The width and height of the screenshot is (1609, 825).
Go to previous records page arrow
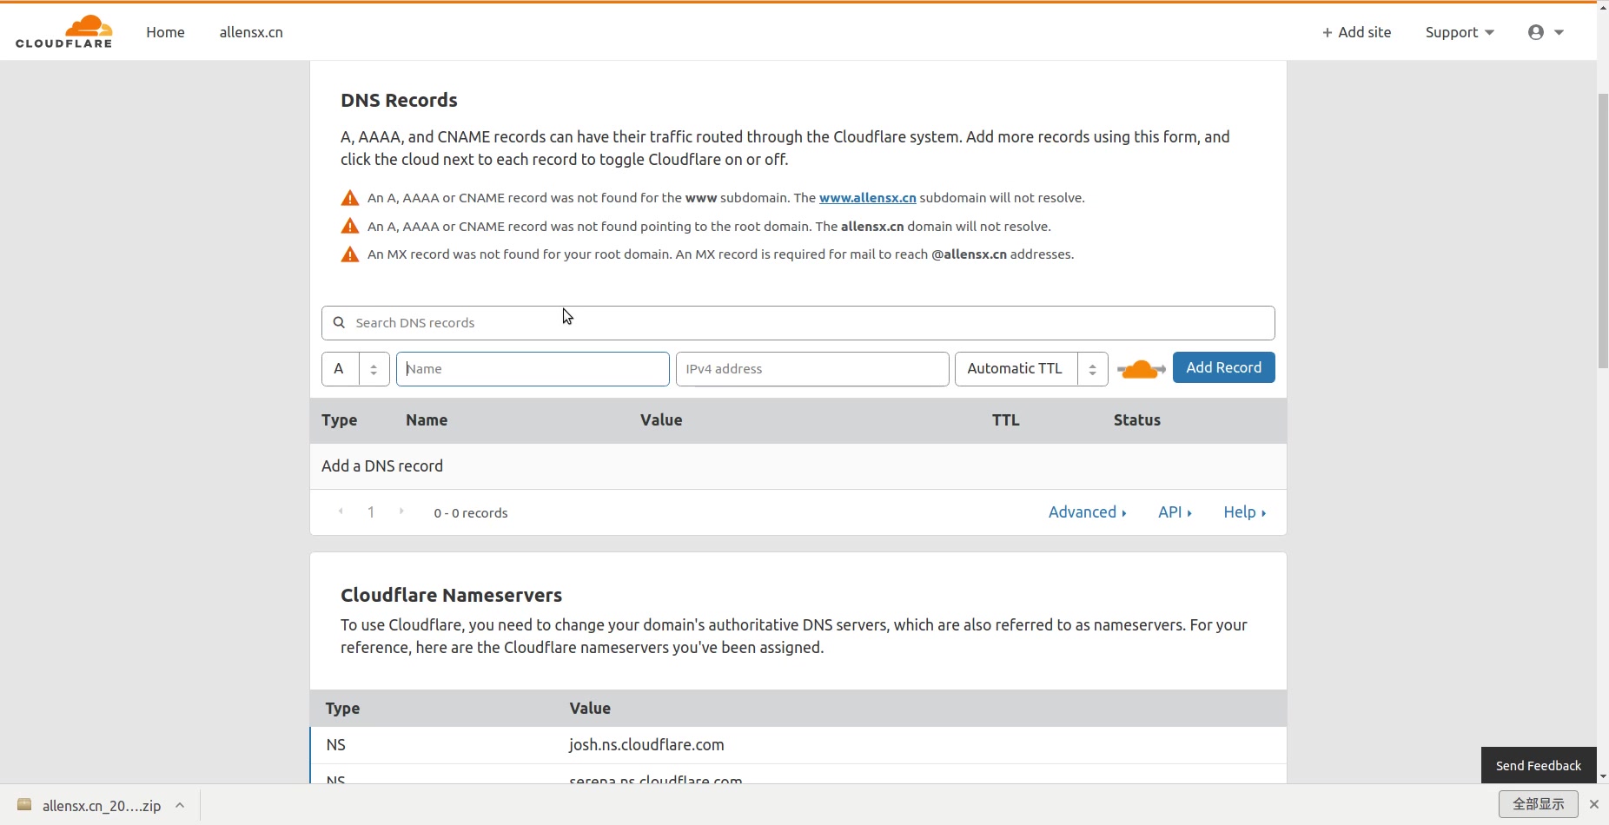pos(341,511)
